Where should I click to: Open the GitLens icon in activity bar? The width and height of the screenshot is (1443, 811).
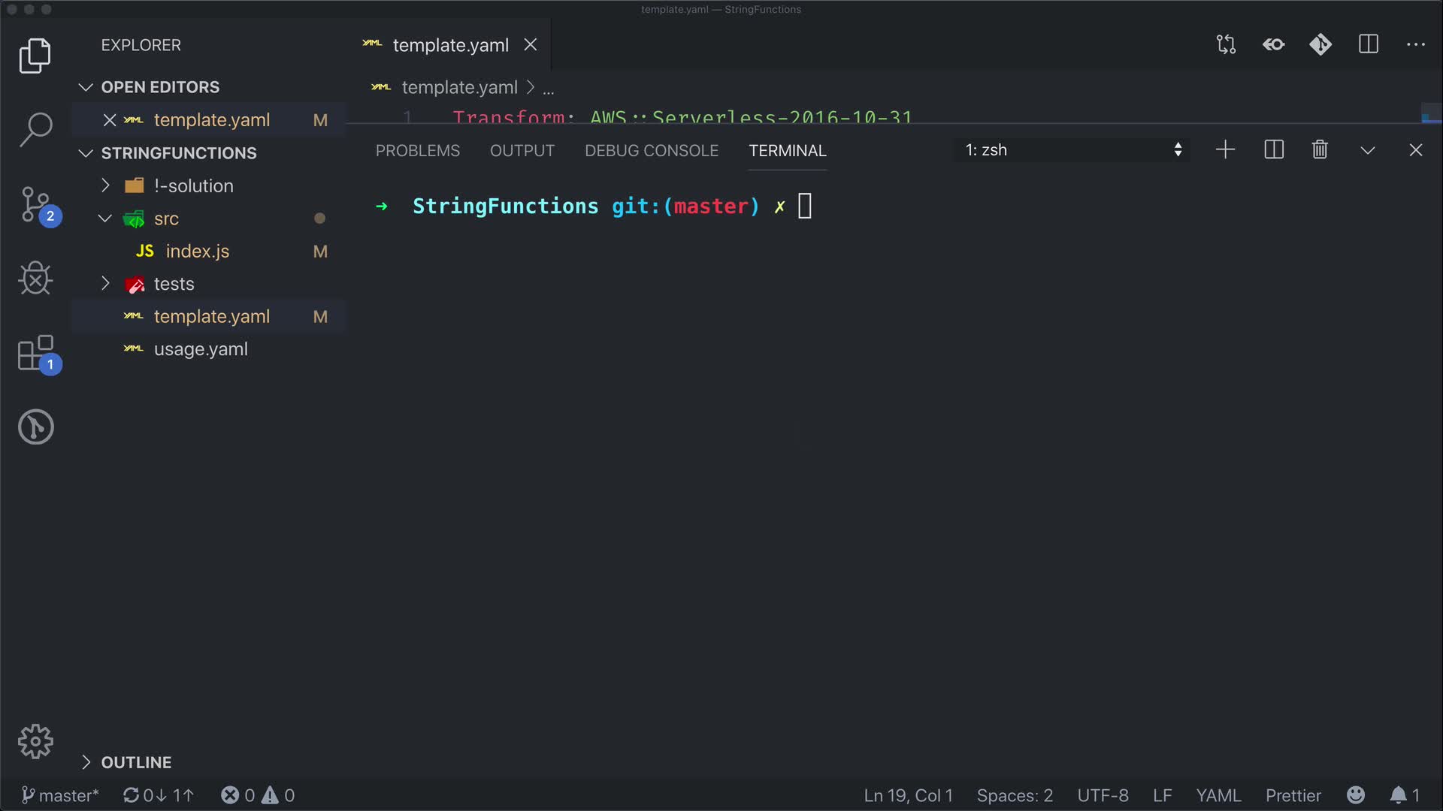[35, 427]
